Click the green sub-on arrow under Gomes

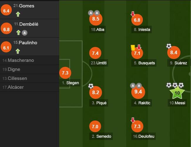[x=18, y=14]
